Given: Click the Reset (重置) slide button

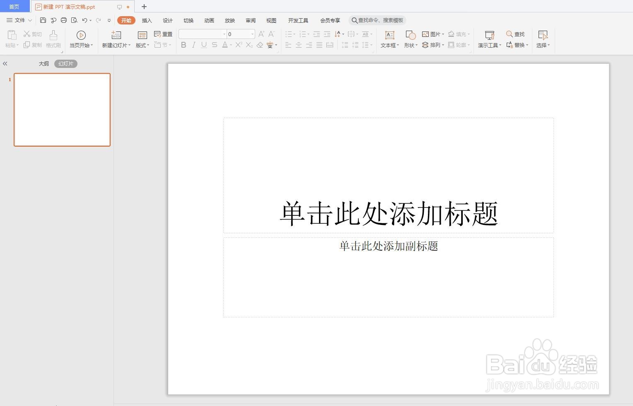Looking at the screenshot, I should (x=163, y=34).
